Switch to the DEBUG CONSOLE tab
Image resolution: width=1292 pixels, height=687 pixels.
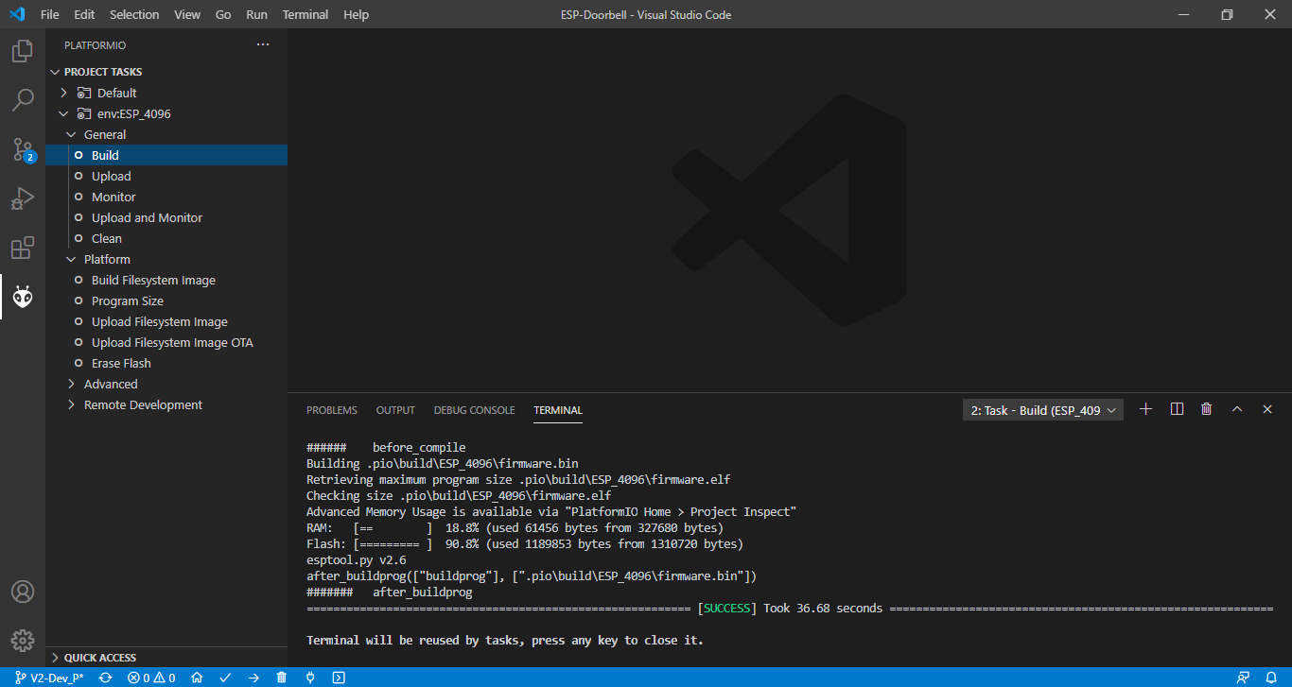point(475,410)
